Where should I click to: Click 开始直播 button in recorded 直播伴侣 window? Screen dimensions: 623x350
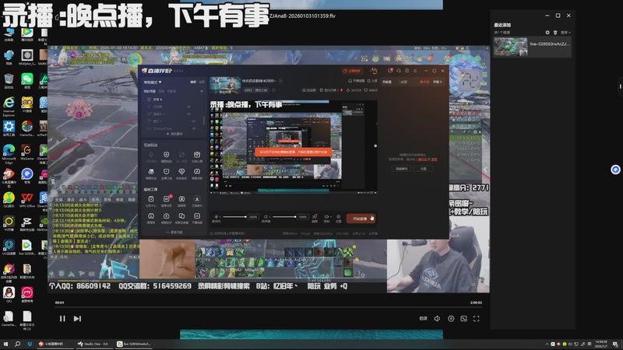(x=361, y=219)
